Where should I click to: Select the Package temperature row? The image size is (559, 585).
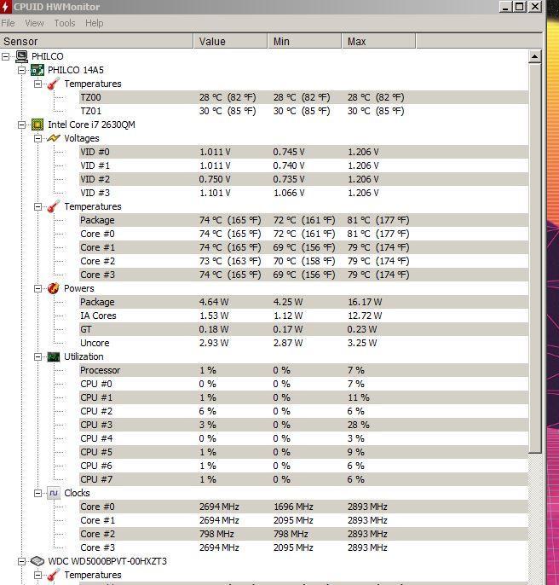coord(303,220)
